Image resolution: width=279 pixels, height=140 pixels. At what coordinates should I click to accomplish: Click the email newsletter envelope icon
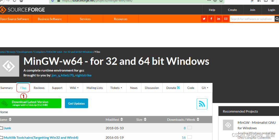coord(226,19)
